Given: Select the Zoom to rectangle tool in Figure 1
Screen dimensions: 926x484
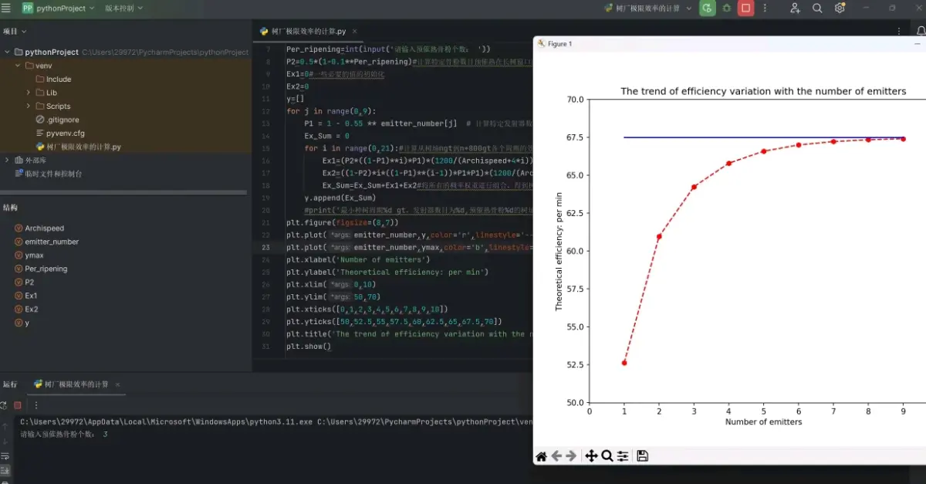Looking at the screenshot, I should pos(607,456).
